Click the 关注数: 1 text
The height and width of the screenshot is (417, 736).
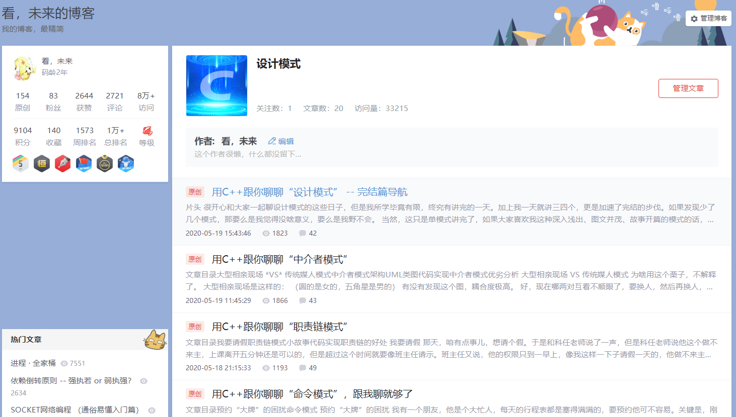pos(274,109)
